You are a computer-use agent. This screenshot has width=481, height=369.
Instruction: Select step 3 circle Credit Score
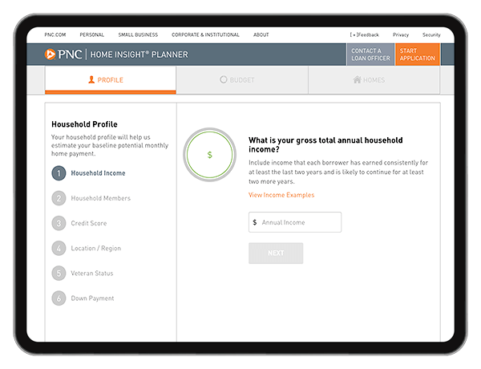pyautogui.click(x=59, y=223)
